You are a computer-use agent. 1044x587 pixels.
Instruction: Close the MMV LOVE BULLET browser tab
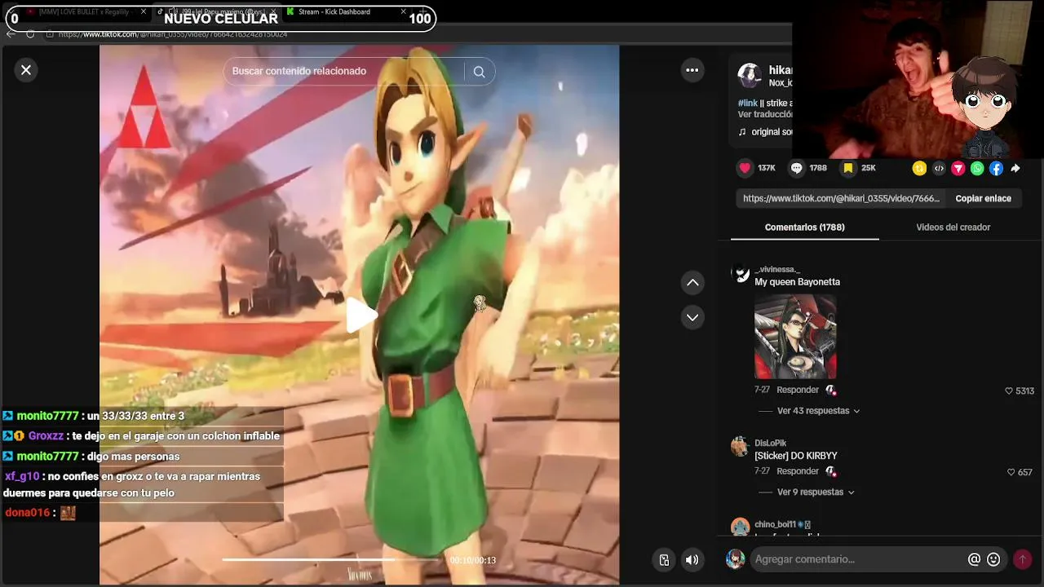coord(144,12)
